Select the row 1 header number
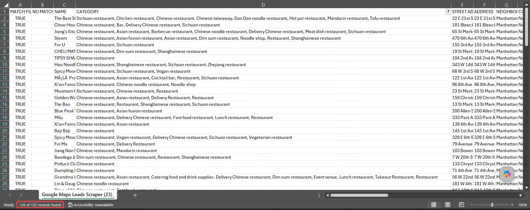The width and height of the screenshot is (530, 210). pos(5,12)
